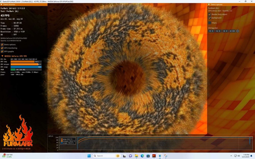Minimize the FurMark window
Viewport: 255px width, 159px height.
[x=239, y=1]
